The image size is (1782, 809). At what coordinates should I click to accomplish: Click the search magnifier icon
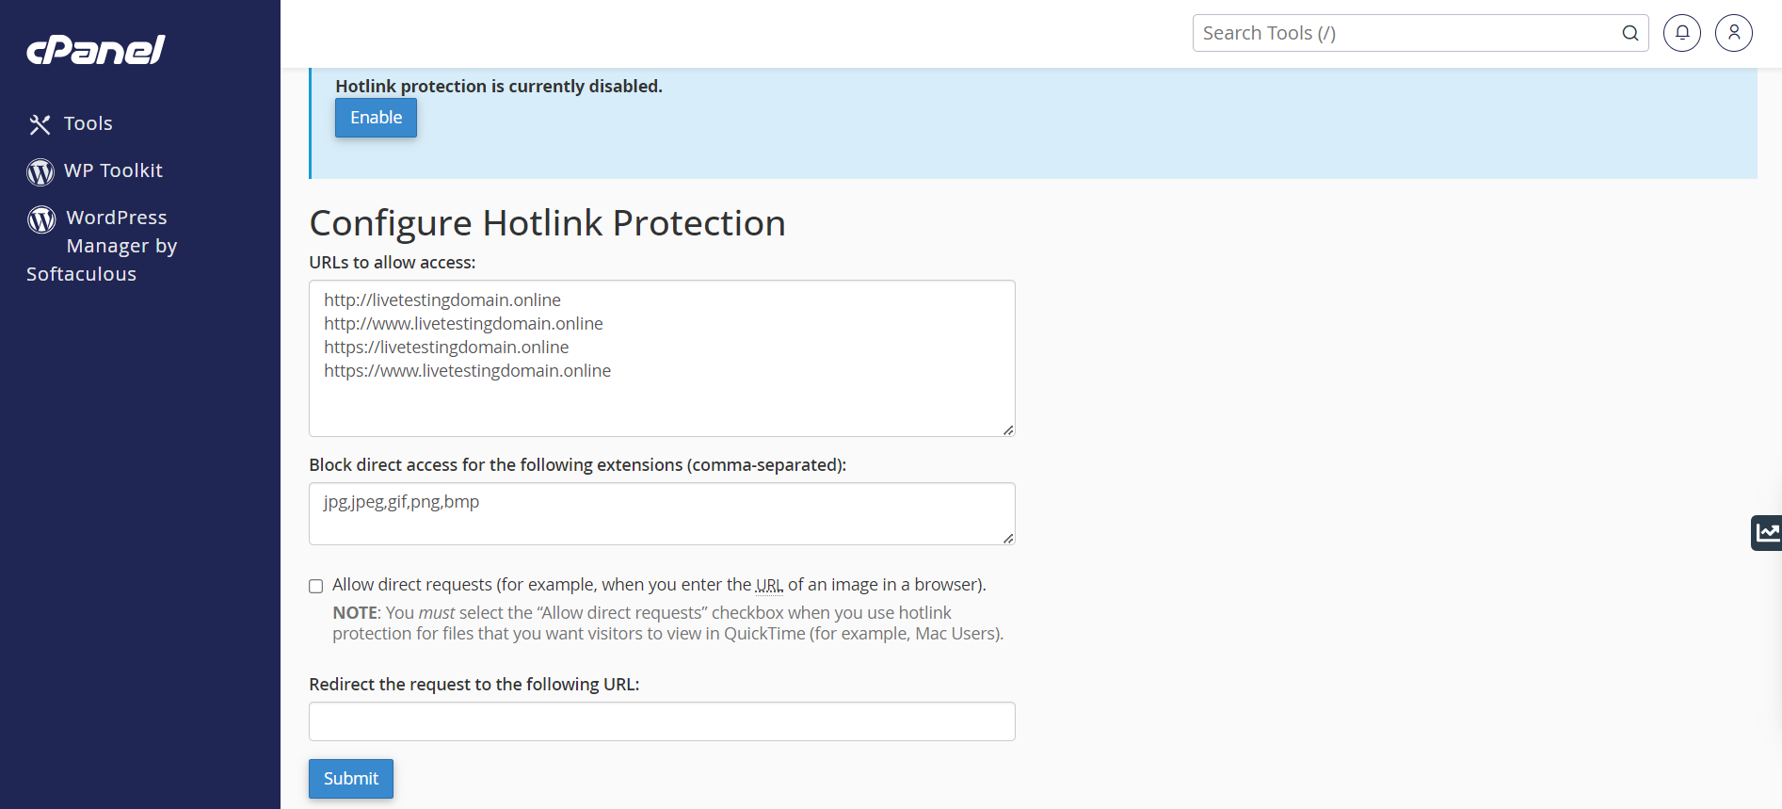pyautogui.click(x=1630, y=33)
